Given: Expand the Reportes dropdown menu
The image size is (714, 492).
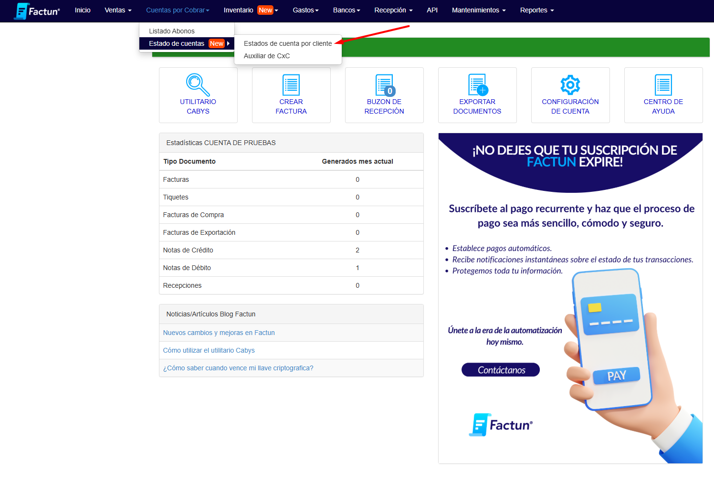Looking at the screenshot, I should coord(537,10).
